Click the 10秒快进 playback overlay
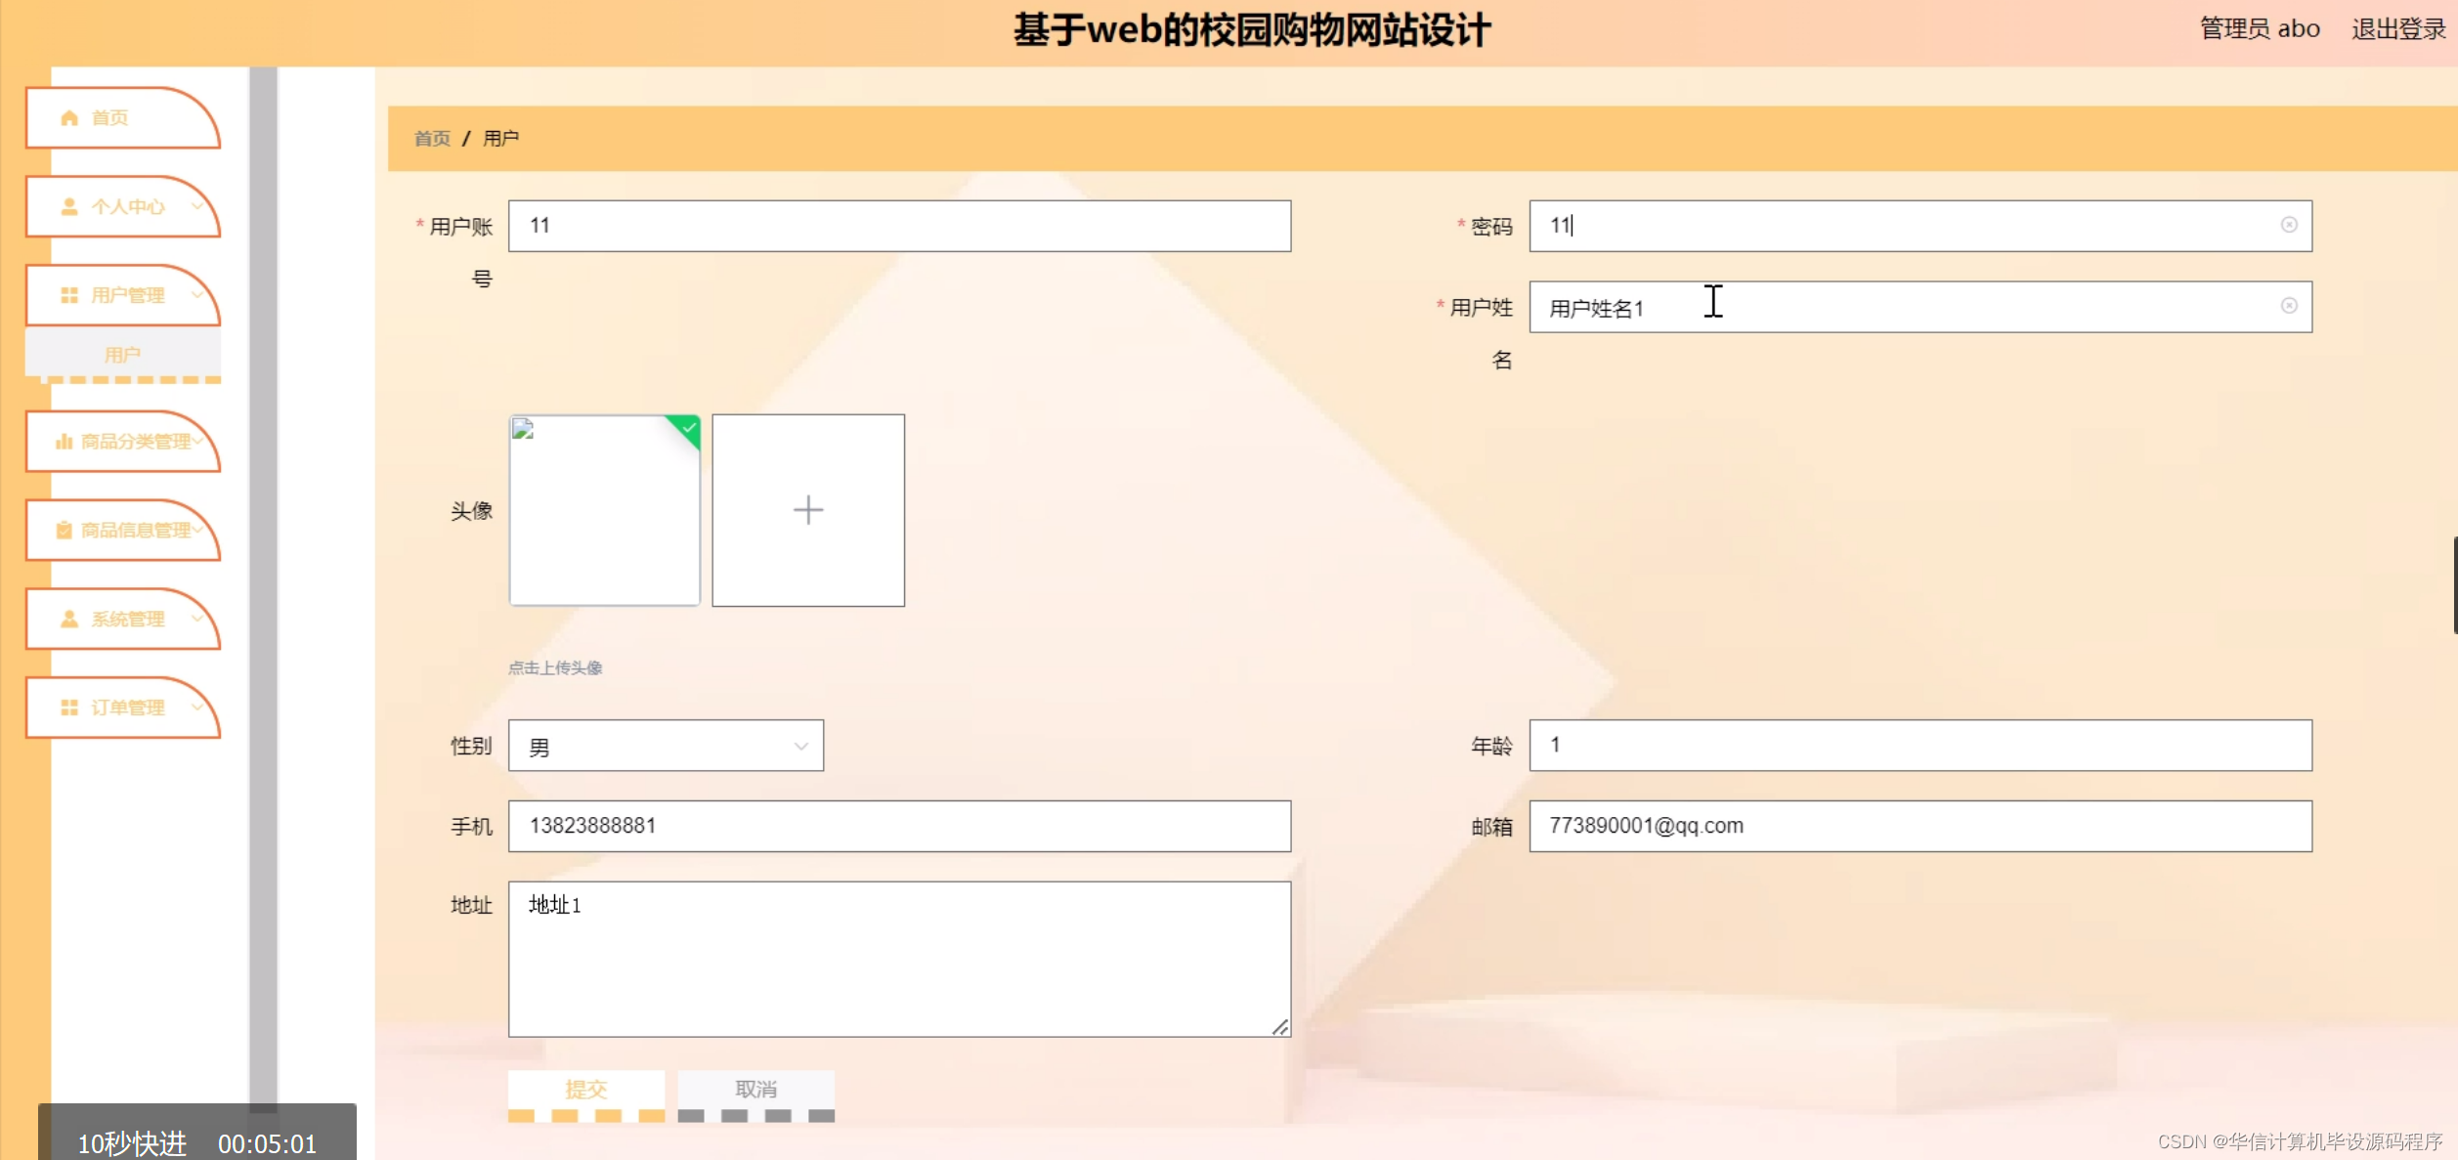 click(132, 1139)
